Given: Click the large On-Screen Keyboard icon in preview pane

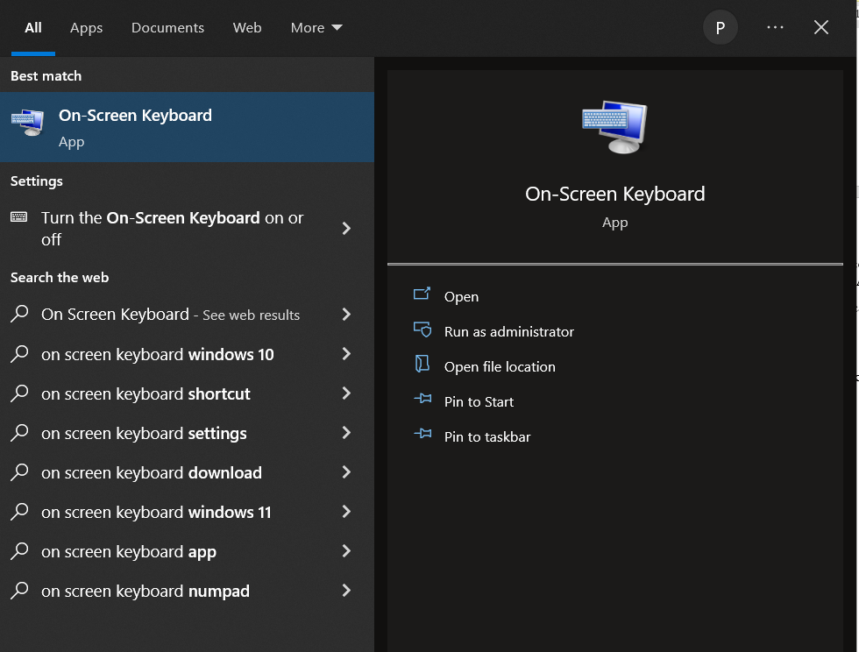Looking at the screenshot, I should (614, 126).
